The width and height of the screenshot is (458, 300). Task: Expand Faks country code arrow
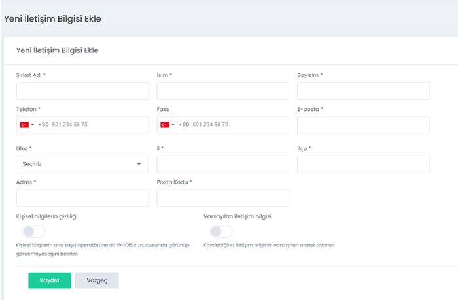173,125
